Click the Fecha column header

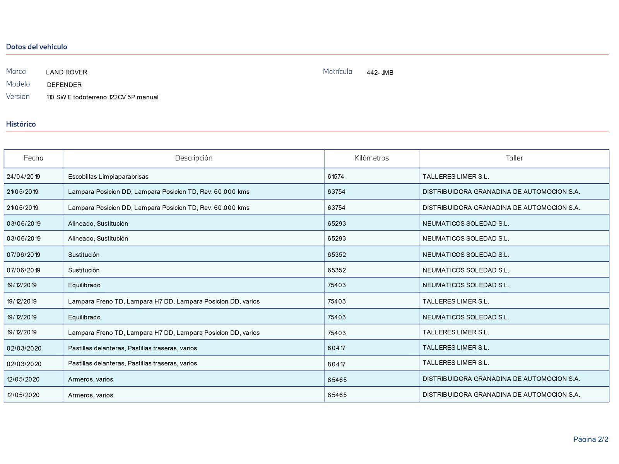coord(34,158)
